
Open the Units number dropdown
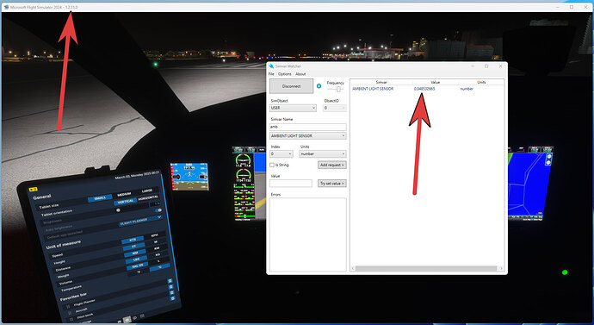[322, 154]
